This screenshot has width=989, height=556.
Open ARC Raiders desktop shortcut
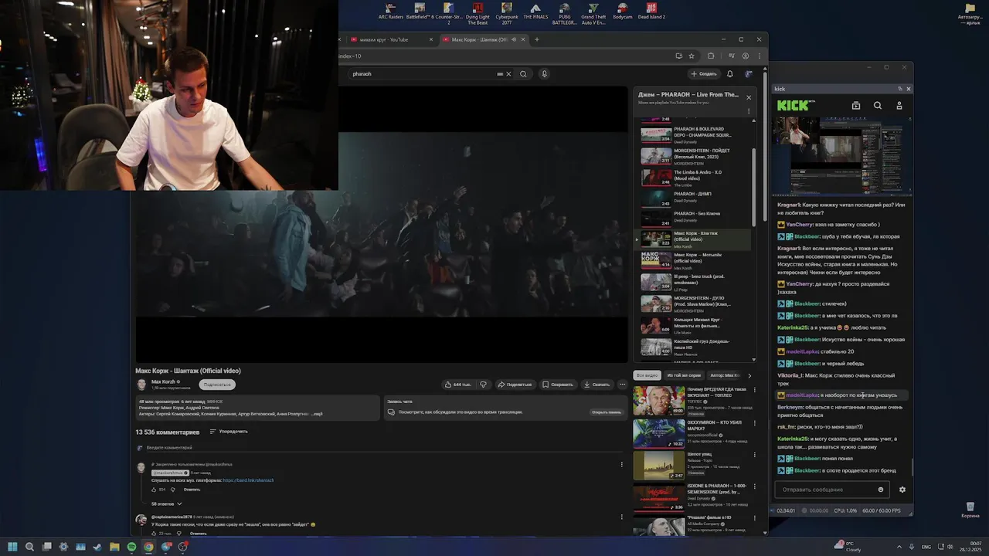391,11
